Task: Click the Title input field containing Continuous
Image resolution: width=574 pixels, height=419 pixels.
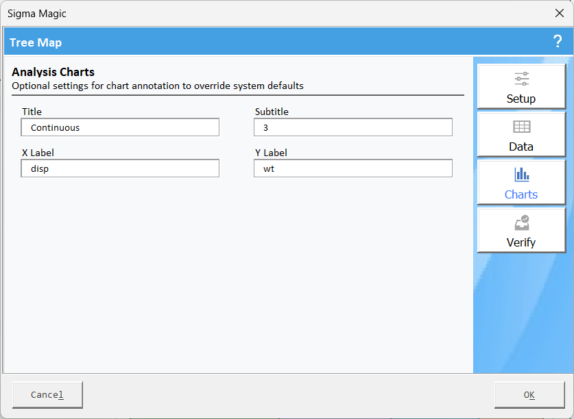Action: point(120,127)
